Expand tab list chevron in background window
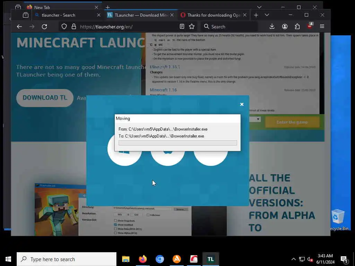The height and width of the screenshot is (266, 355). (259, 7)
